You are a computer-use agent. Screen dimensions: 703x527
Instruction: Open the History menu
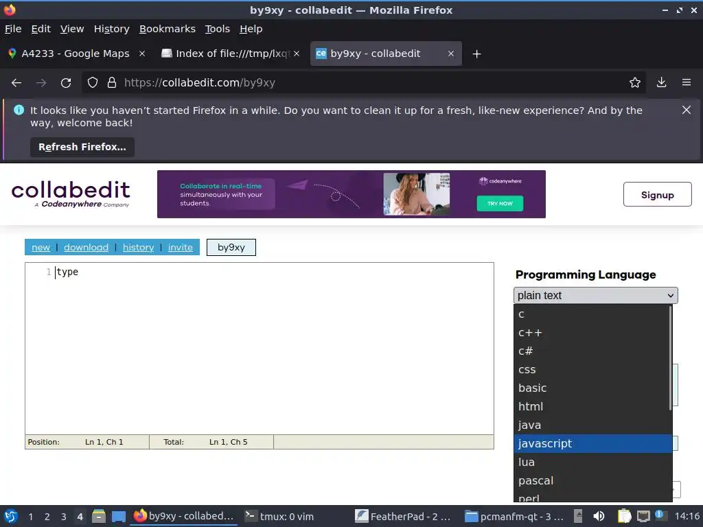(x=112, y=29)
